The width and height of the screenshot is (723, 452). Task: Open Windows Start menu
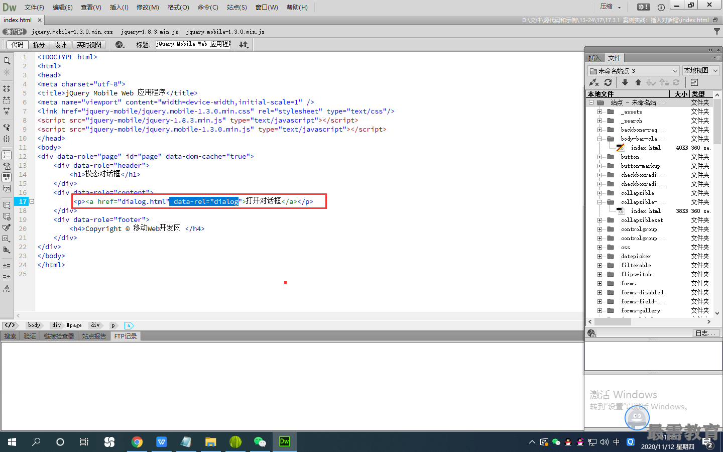click(x=12, y=442)
